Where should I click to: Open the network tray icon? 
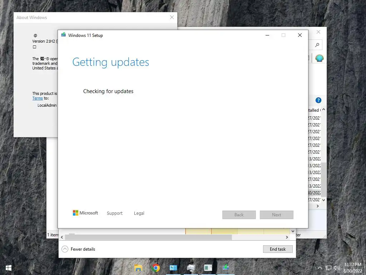coord(328,268)
